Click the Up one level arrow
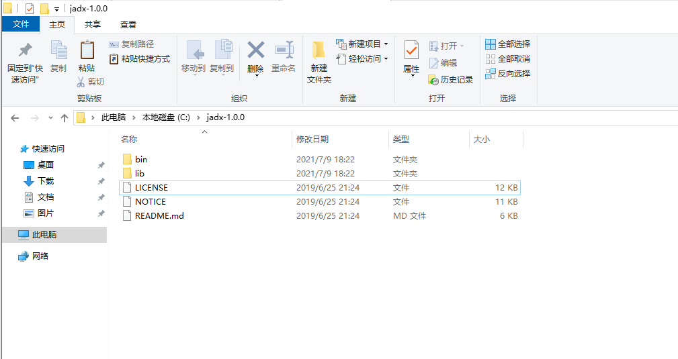The image size is (678, 359). point(65,117)
